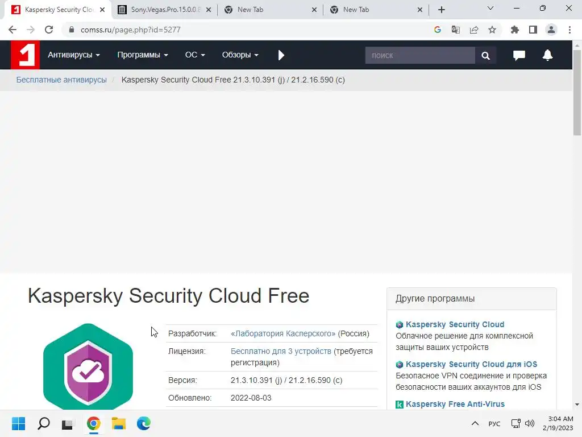Open the comments speech bubble icon

coord(519,55)
